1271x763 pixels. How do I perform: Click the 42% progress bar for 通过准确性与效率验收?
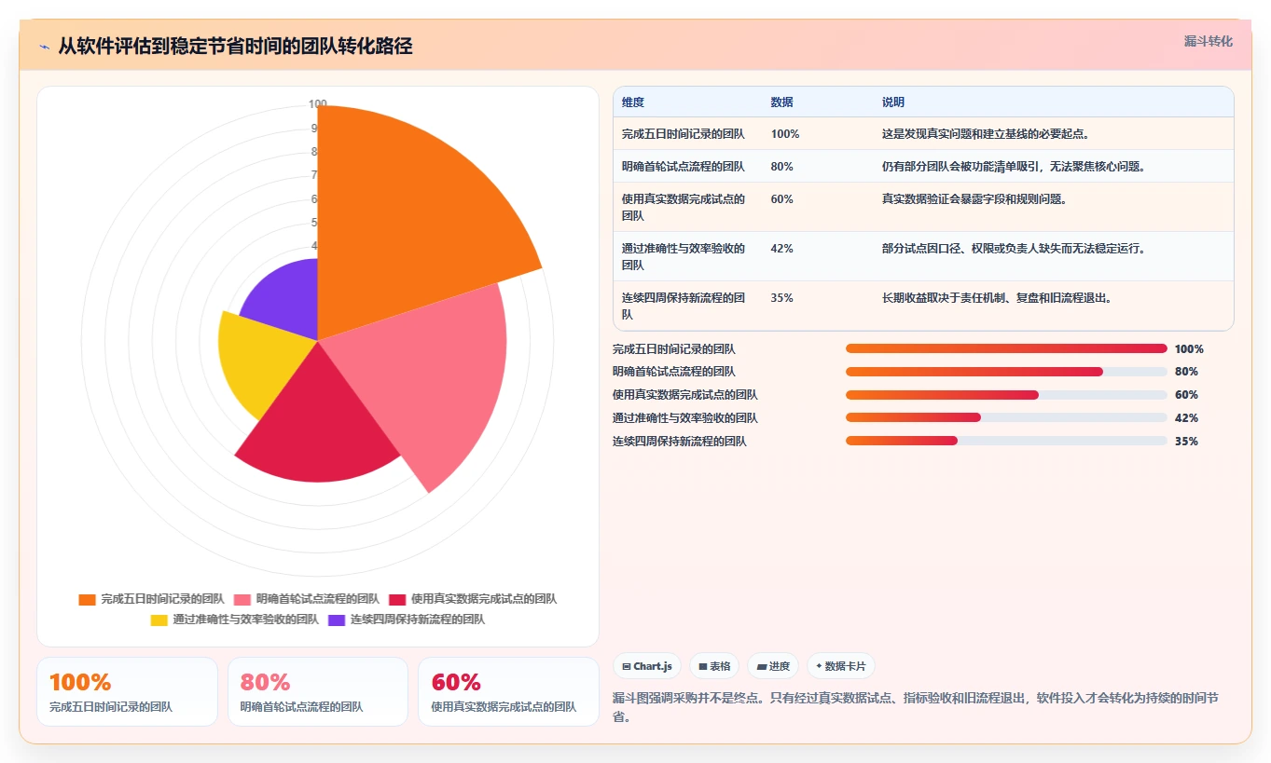pyautogui.click(x=1006, y=417)
